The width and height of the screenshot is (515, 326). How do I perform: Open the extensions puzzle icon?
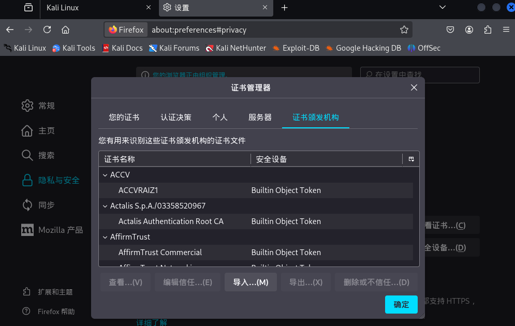coord(488,30)
